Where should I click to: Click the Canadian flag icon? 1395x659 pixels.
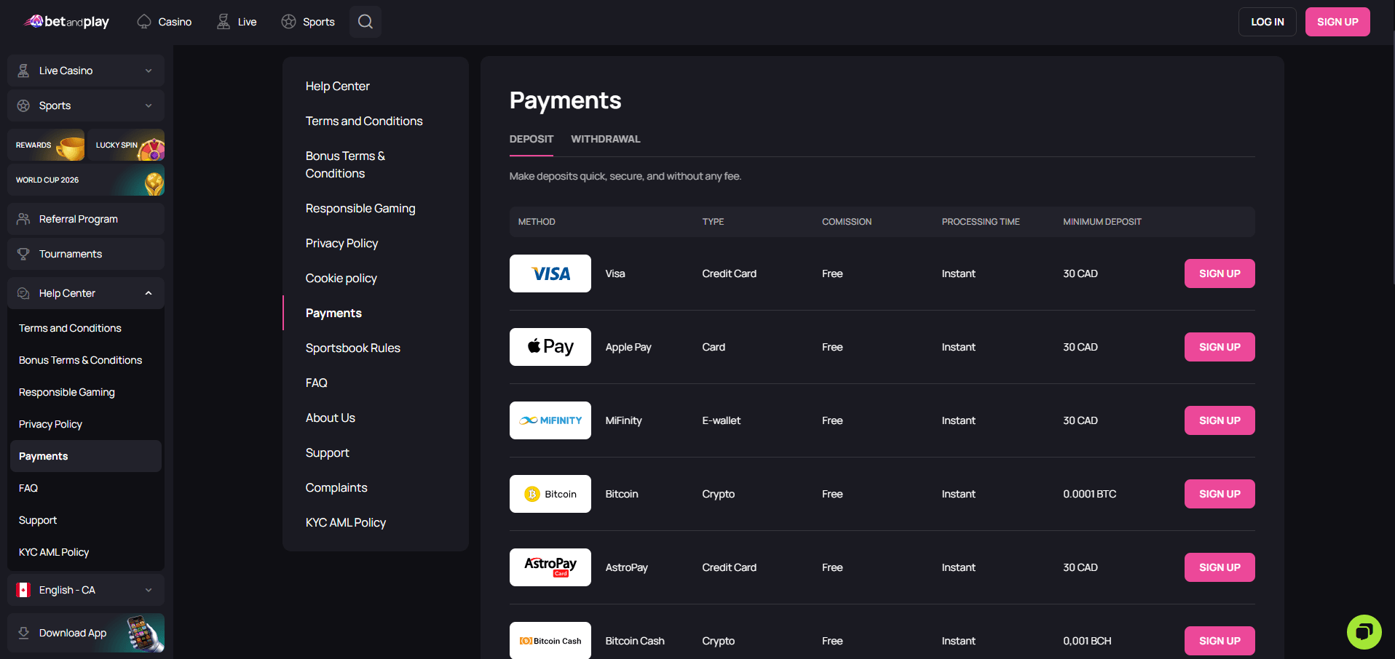click(23, 590)
